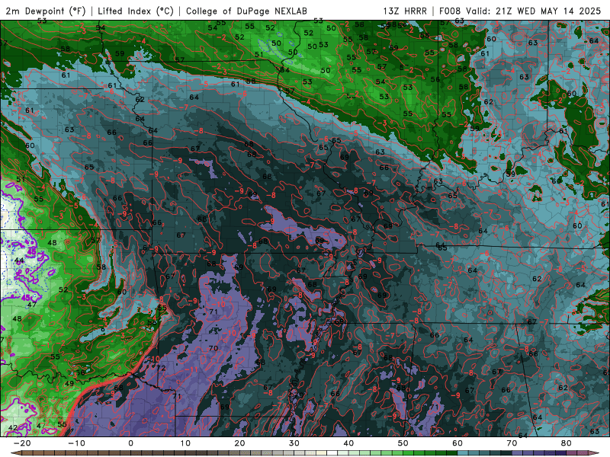Click the "2m Dewpoint (°F)" title text

tap(46, 11)
